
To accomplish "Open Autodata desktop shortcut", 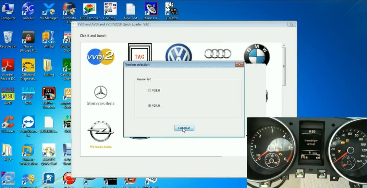I will 69,13.
